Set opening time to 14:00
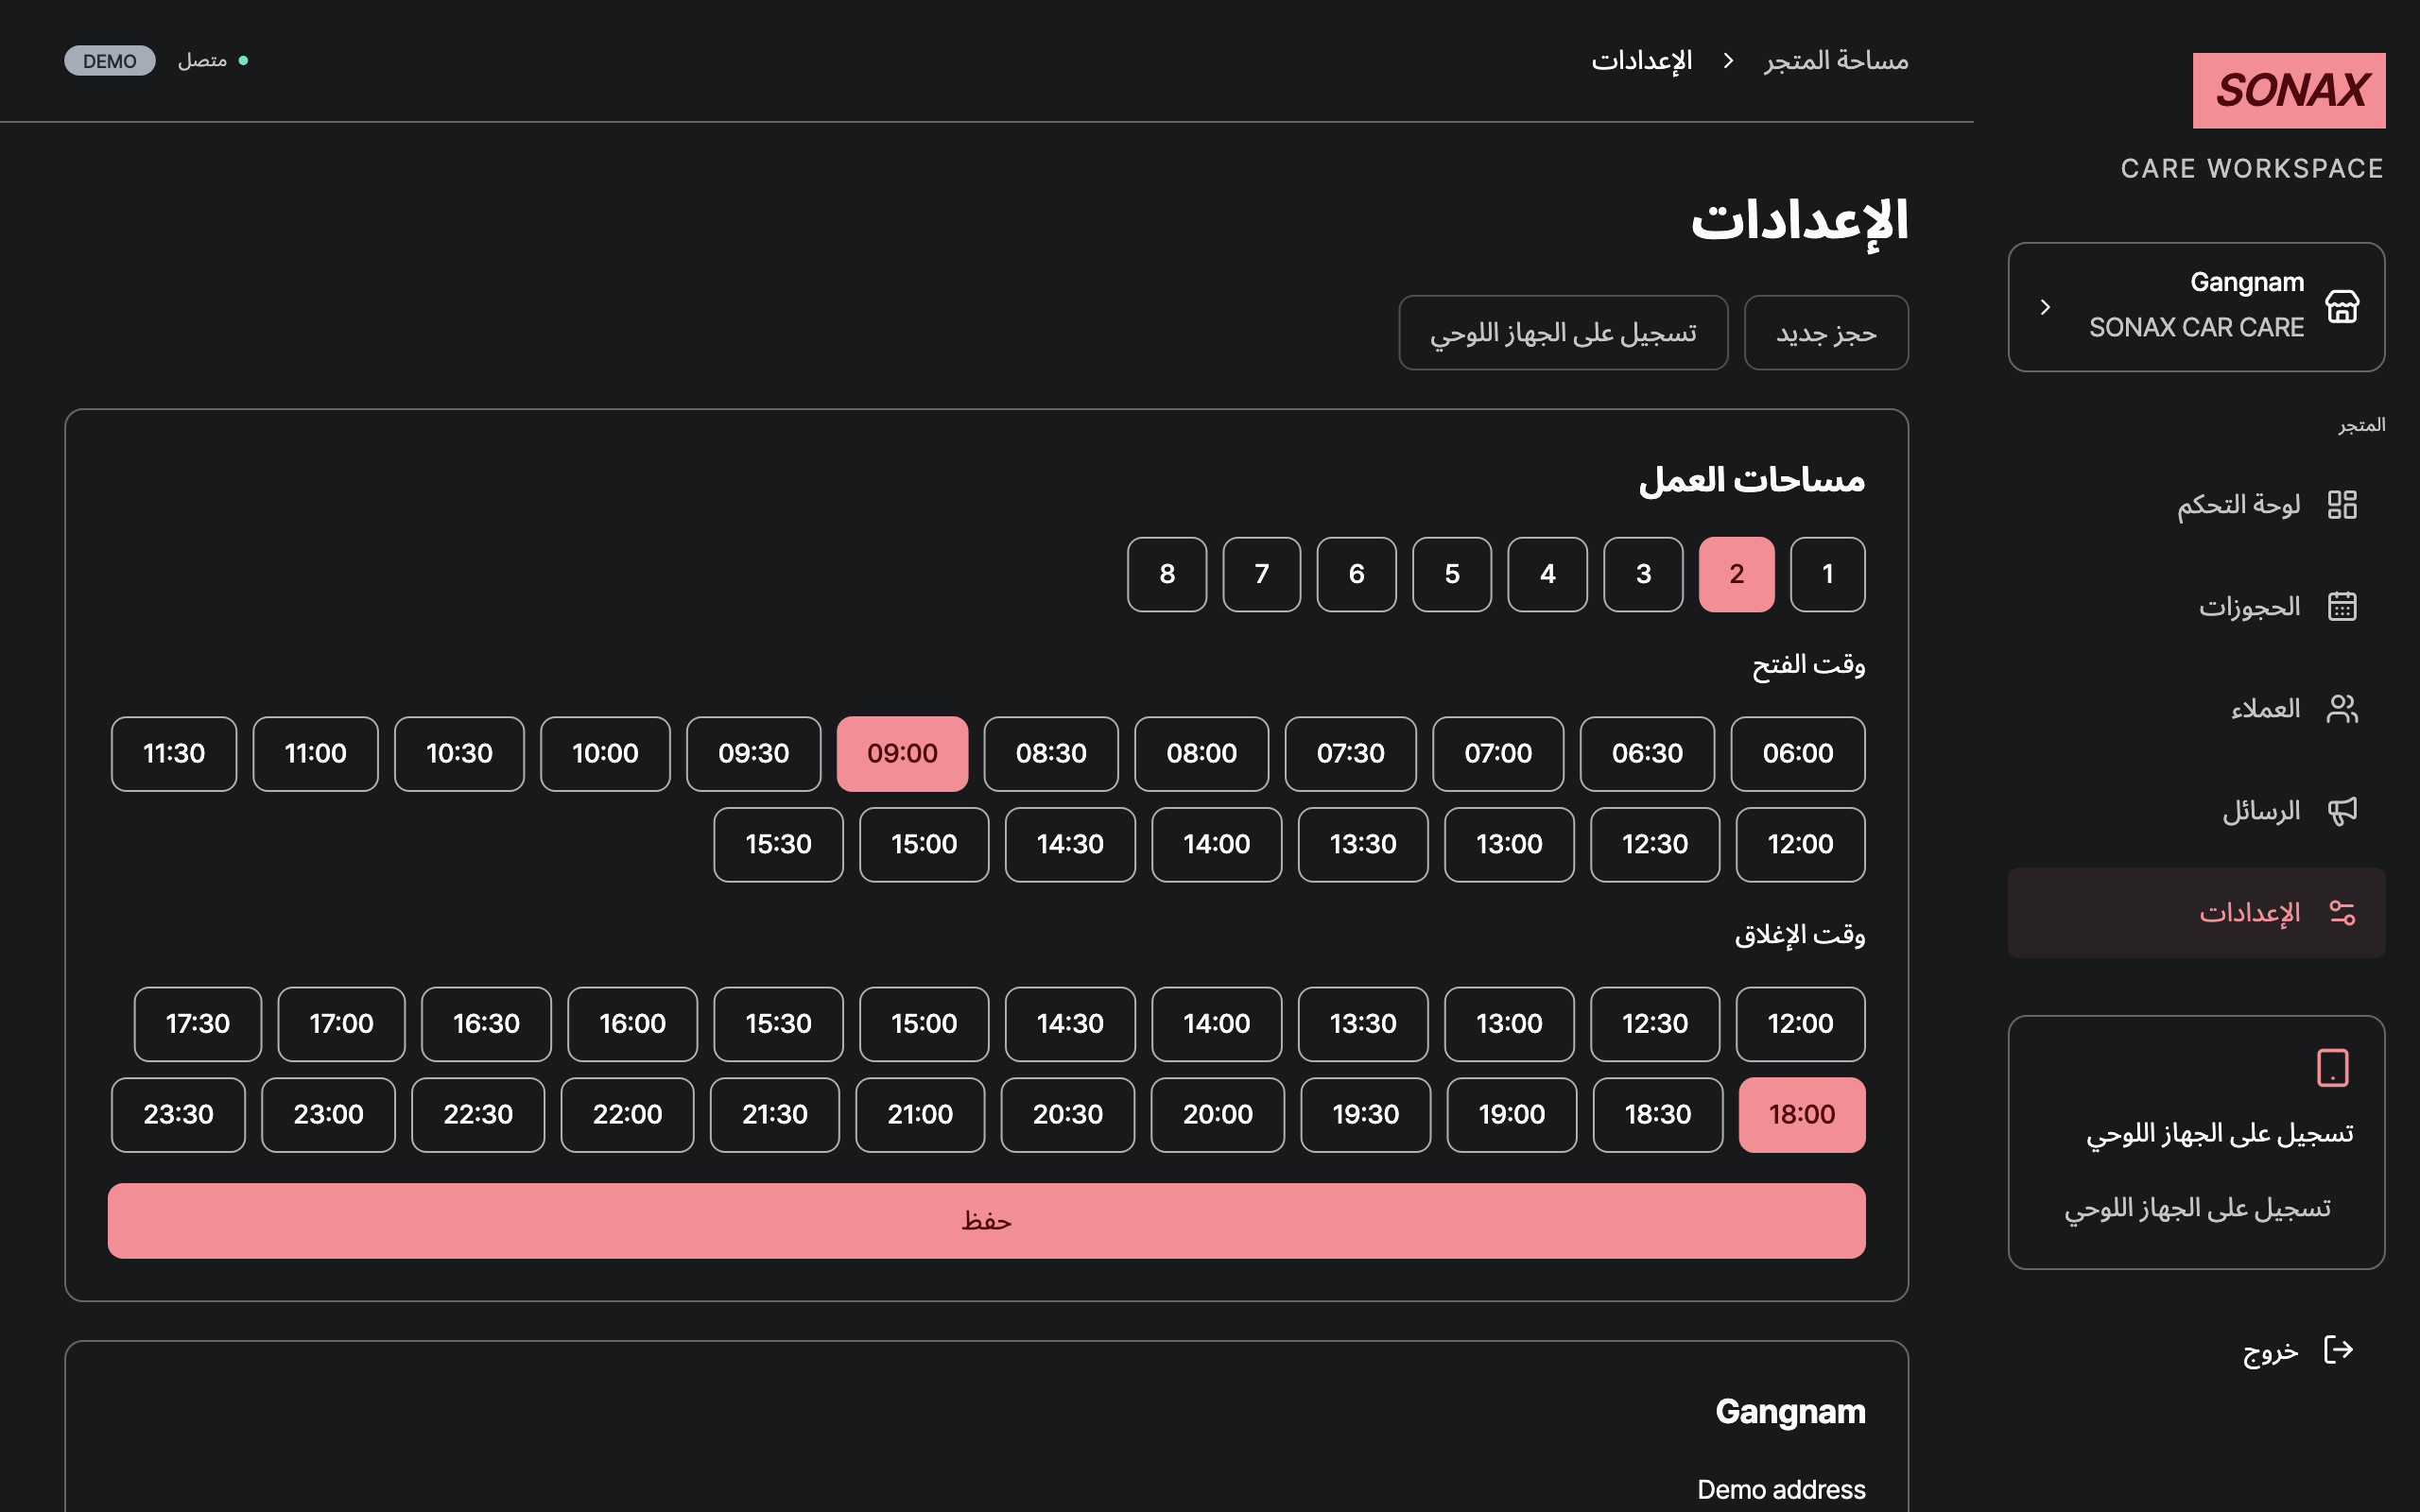 coord(1216,845)
